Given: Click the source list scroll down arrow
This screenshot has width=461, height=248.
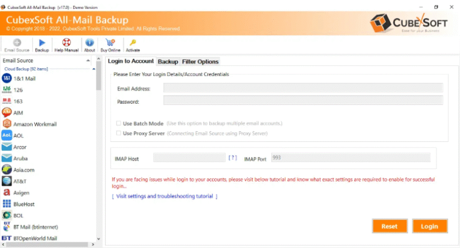Looking at the screenshot, I should 98,239.
